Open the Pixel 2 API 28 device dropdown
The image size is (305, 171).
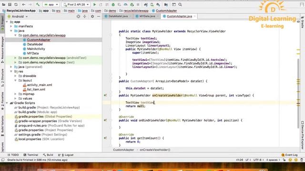click(x=76, y=4)
